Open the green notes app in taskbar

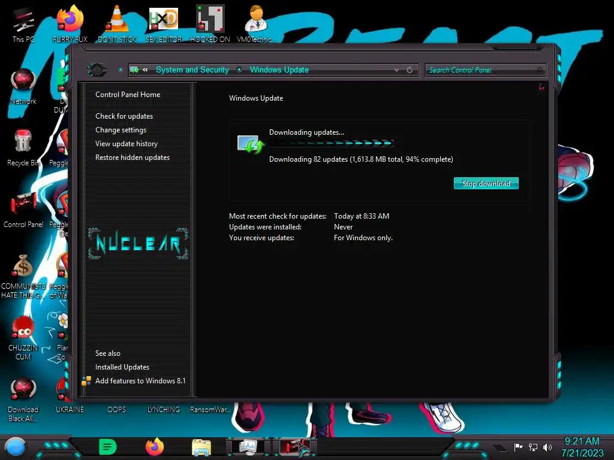[x=108, y=447]
